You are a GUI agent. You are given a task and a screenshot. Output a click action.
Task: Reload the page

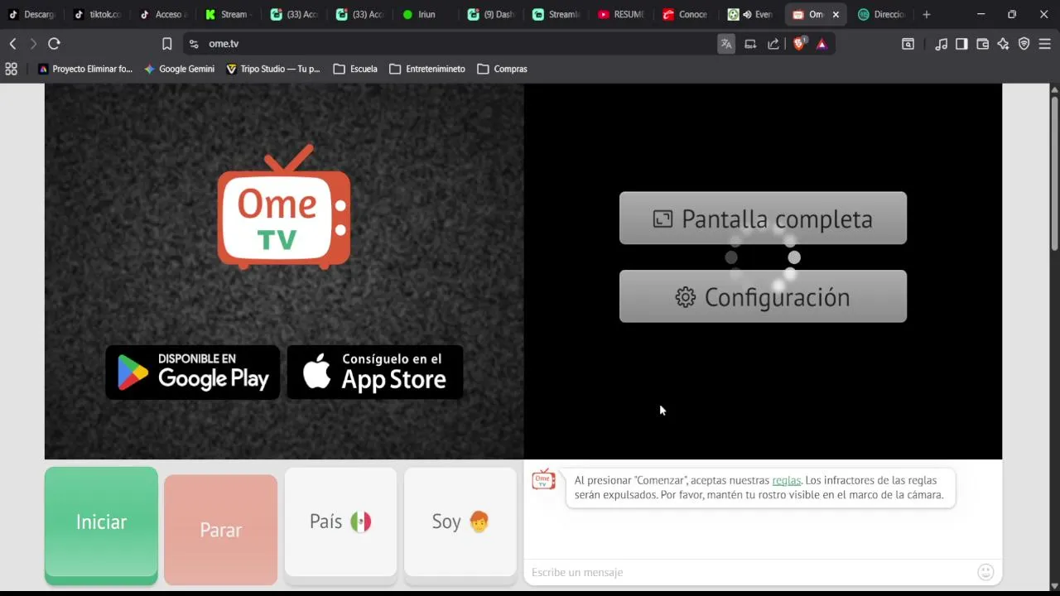54,44
